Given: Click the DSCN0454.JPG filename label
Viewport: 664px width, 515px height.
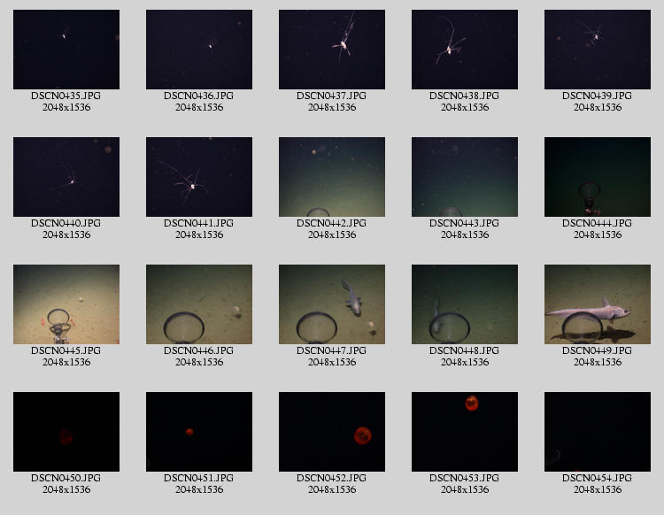Looking at the screenshot, I should tap(598, 478).
